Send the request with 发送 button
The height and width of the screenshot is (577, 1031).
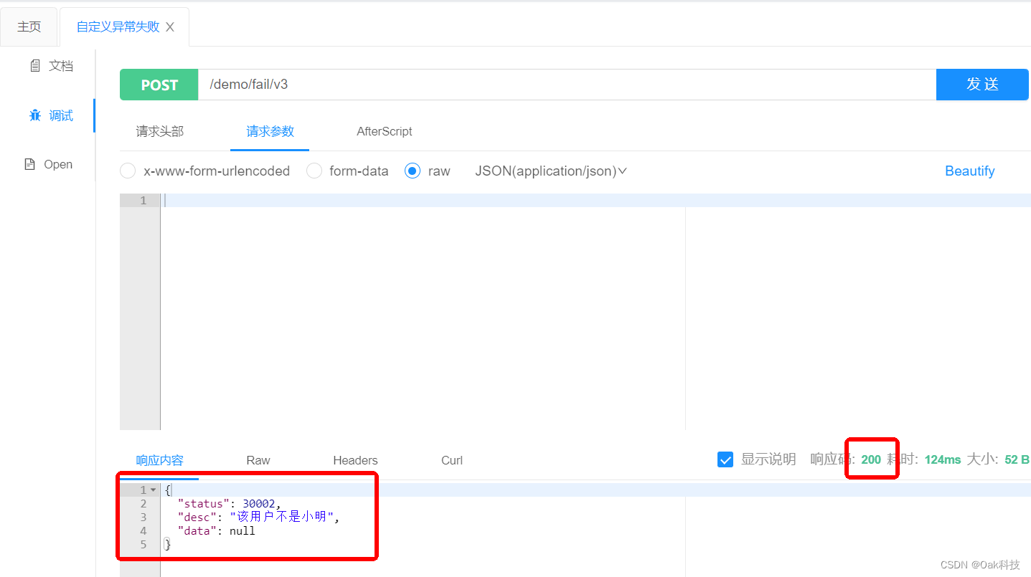click(982, 85)
